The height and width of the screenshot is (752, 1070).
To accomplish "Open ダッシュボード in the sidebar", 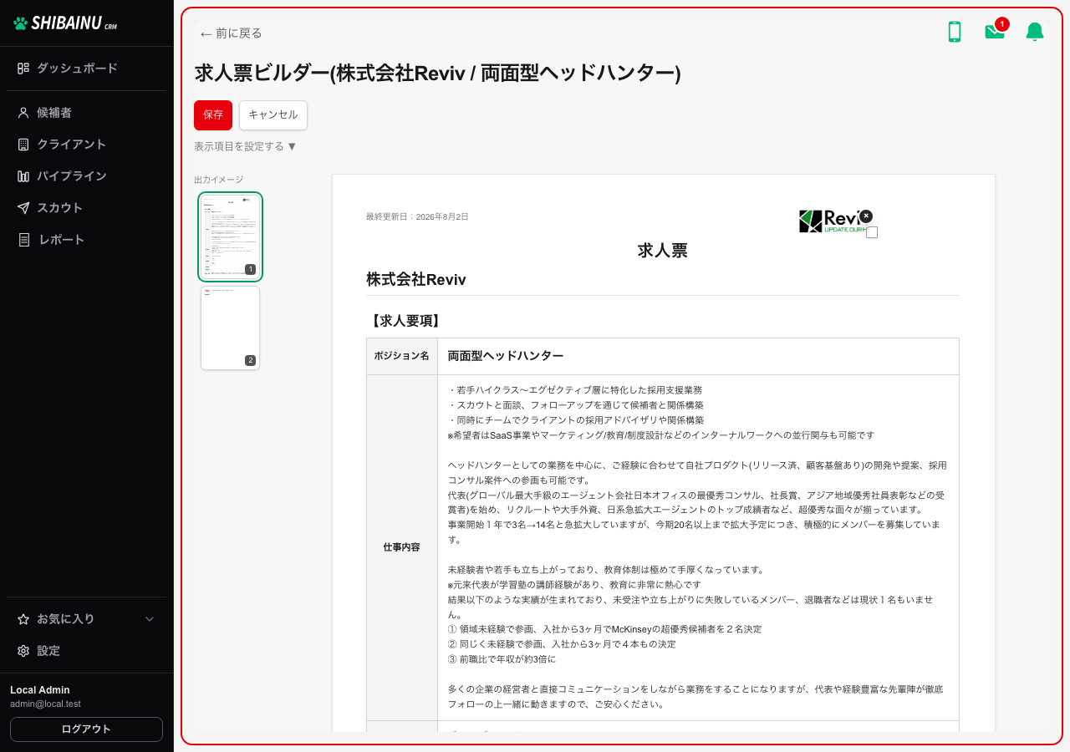I will tap(86, 69).
